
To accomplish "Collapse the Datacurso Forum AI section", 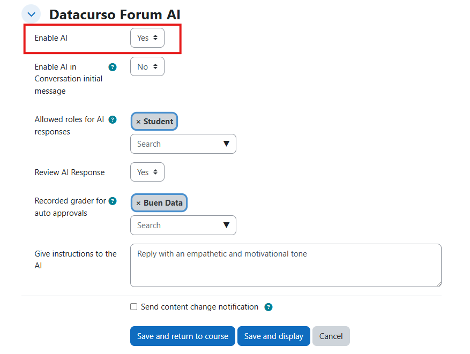I will [x=31, y=14].
